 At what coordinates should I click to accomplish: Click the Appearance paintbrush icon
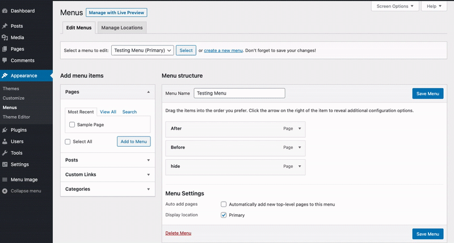tap(5, 76)
